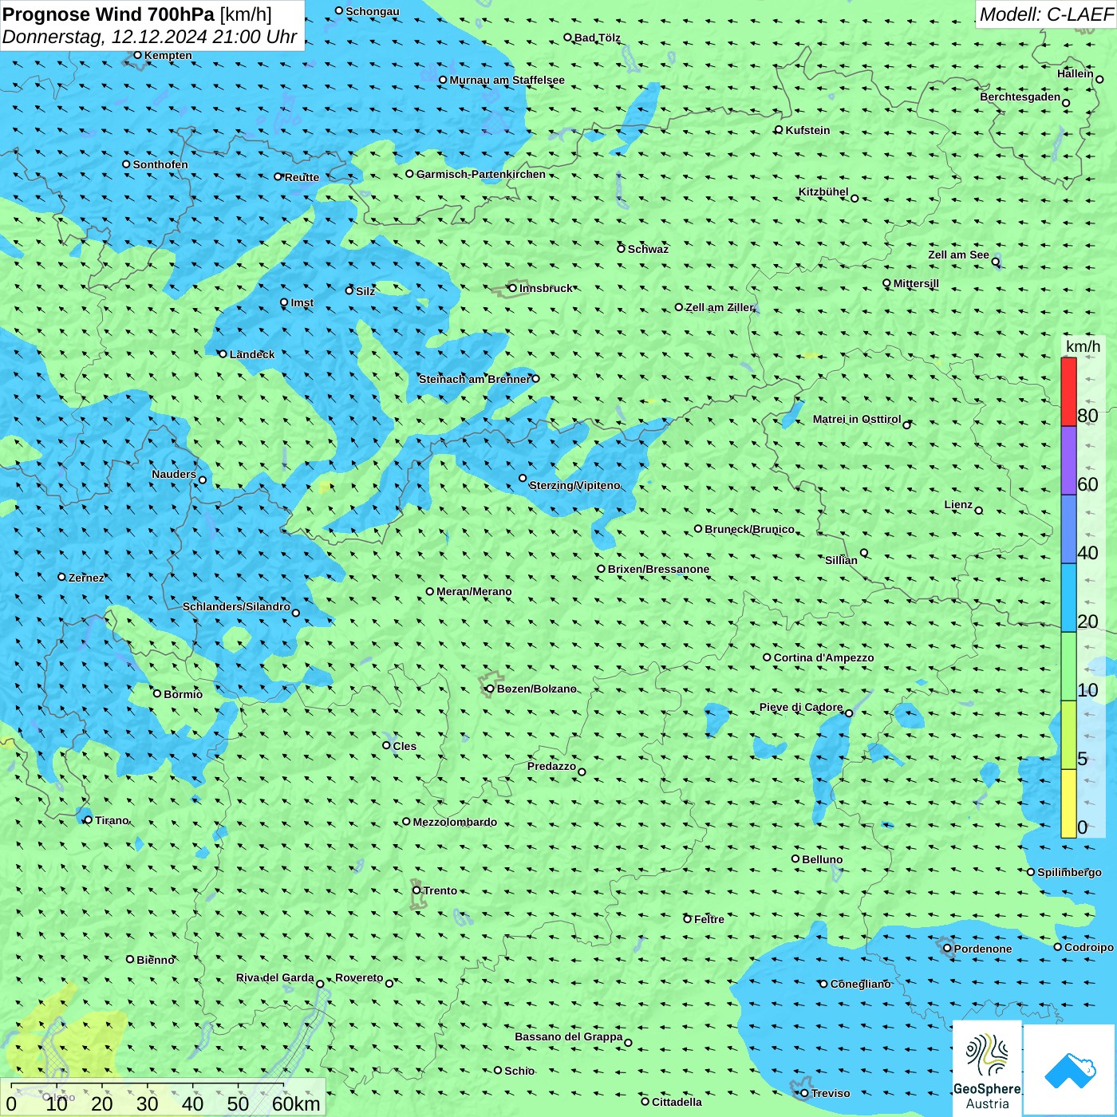Click the 'Berchtesgaden' label
The image size is (1117, 1117).
1020,97
